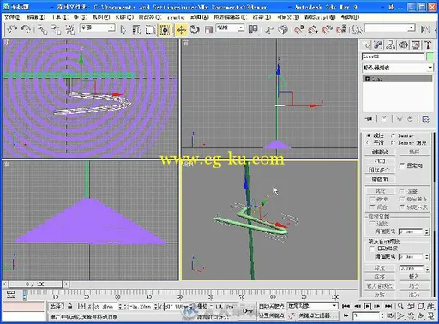Image resolution: width=439 pixels, height=324 pixels.
Task: Click the Redo arrow icon
Action: click(x=27, y=29)
